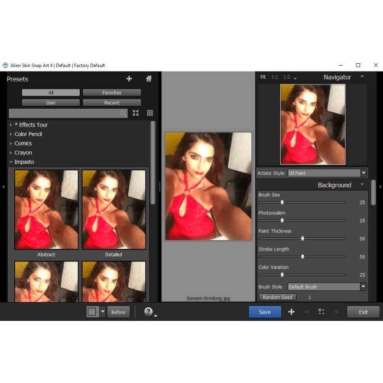Show Recent presets filter
Viewport: 383px width, 383px height.
click(x=112, y=103)
